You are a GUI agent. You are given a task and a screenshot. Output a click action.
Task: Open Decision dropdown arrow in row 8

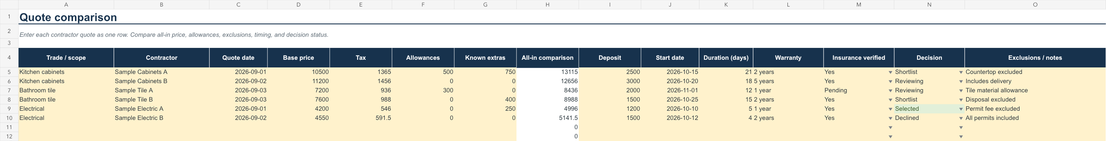point(961,100)
